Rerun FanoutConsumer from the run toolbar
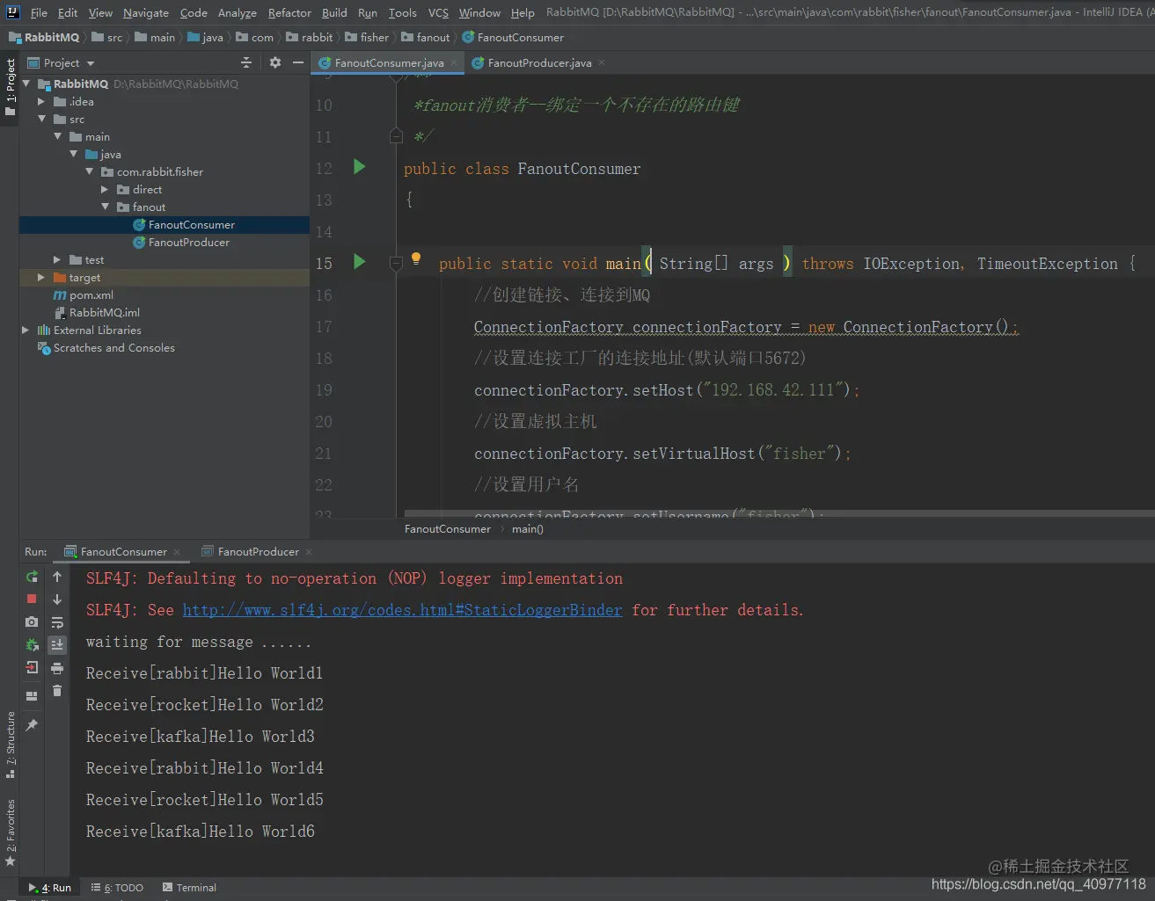The width and height of the screenshot is (1155, 901). click(x=32, y=577)
